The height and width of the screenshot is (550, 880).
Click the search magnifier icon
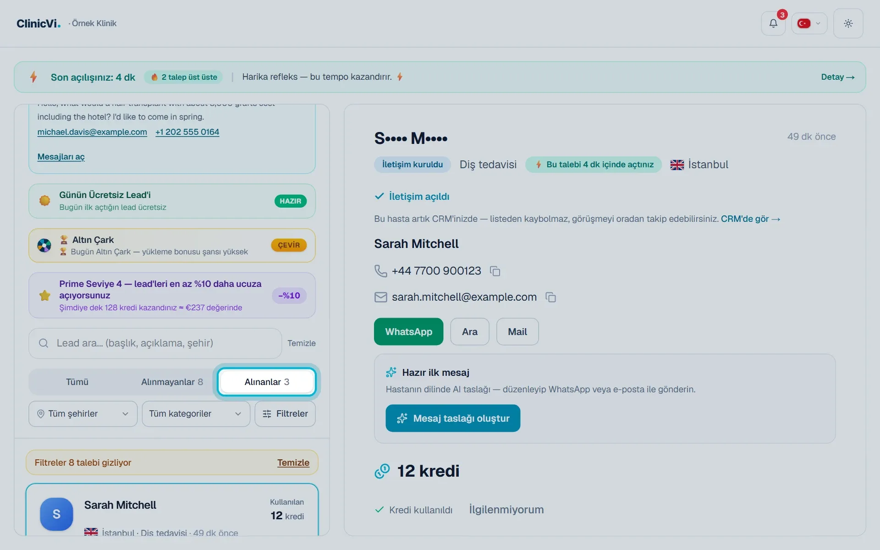(x=44, y=343)
